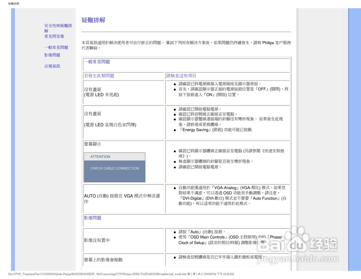
Task: Click the 檢查顯示器纜線的針腳 bullet text
Action: [x=216, y=161]
